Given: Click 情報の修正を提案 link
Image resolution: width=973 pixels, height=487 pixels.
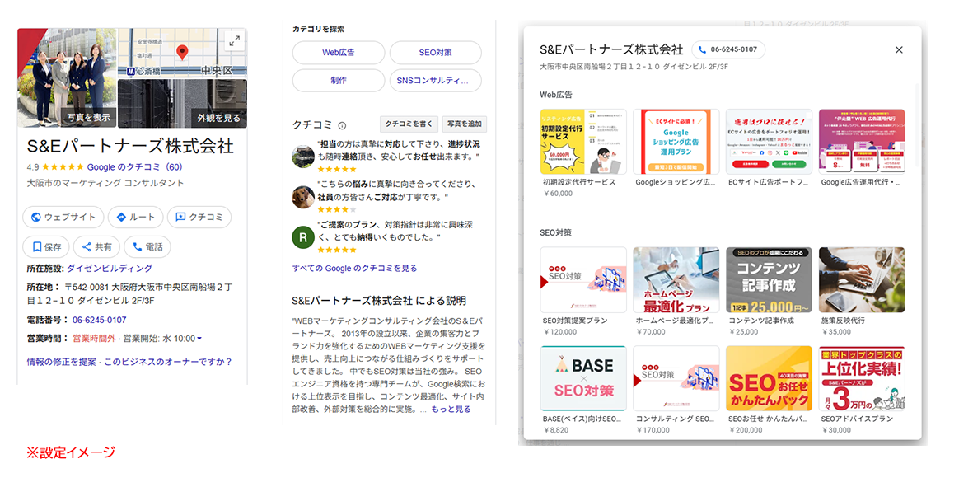Looking at the screenshot, I should tap(62, 362).
